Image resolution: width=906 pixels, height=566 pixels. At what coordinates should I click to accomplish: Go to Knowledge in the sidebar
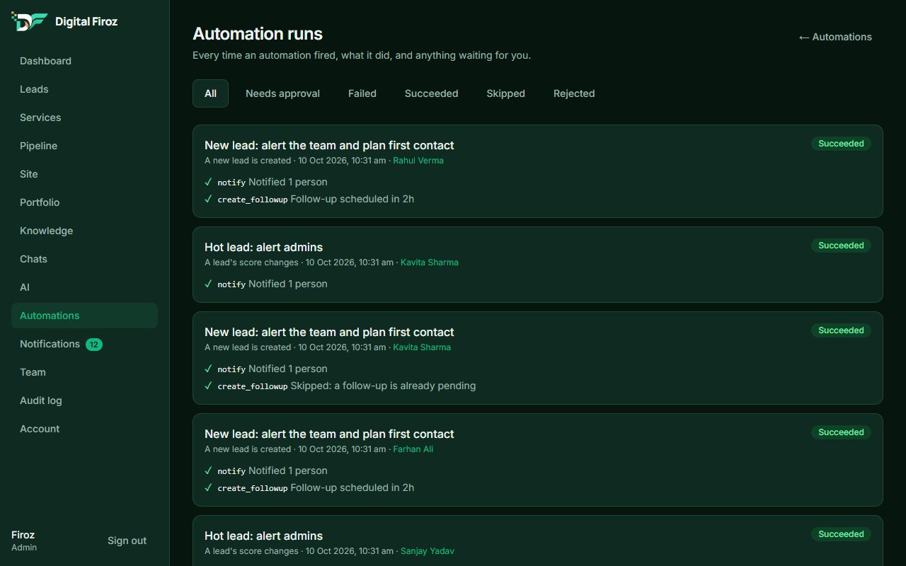[x=84, y=231]
